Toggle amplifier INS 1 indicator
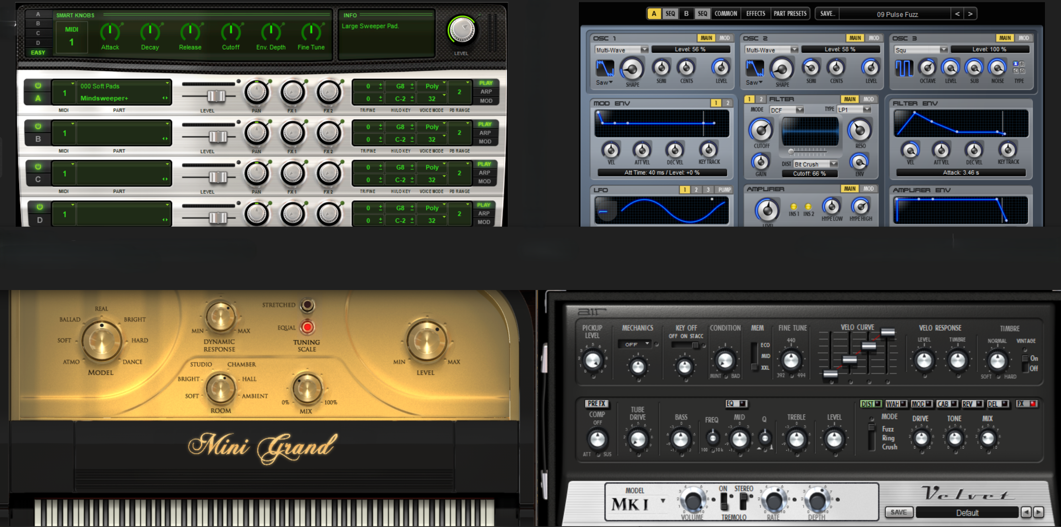1061x527 pixels. point(794,206)
